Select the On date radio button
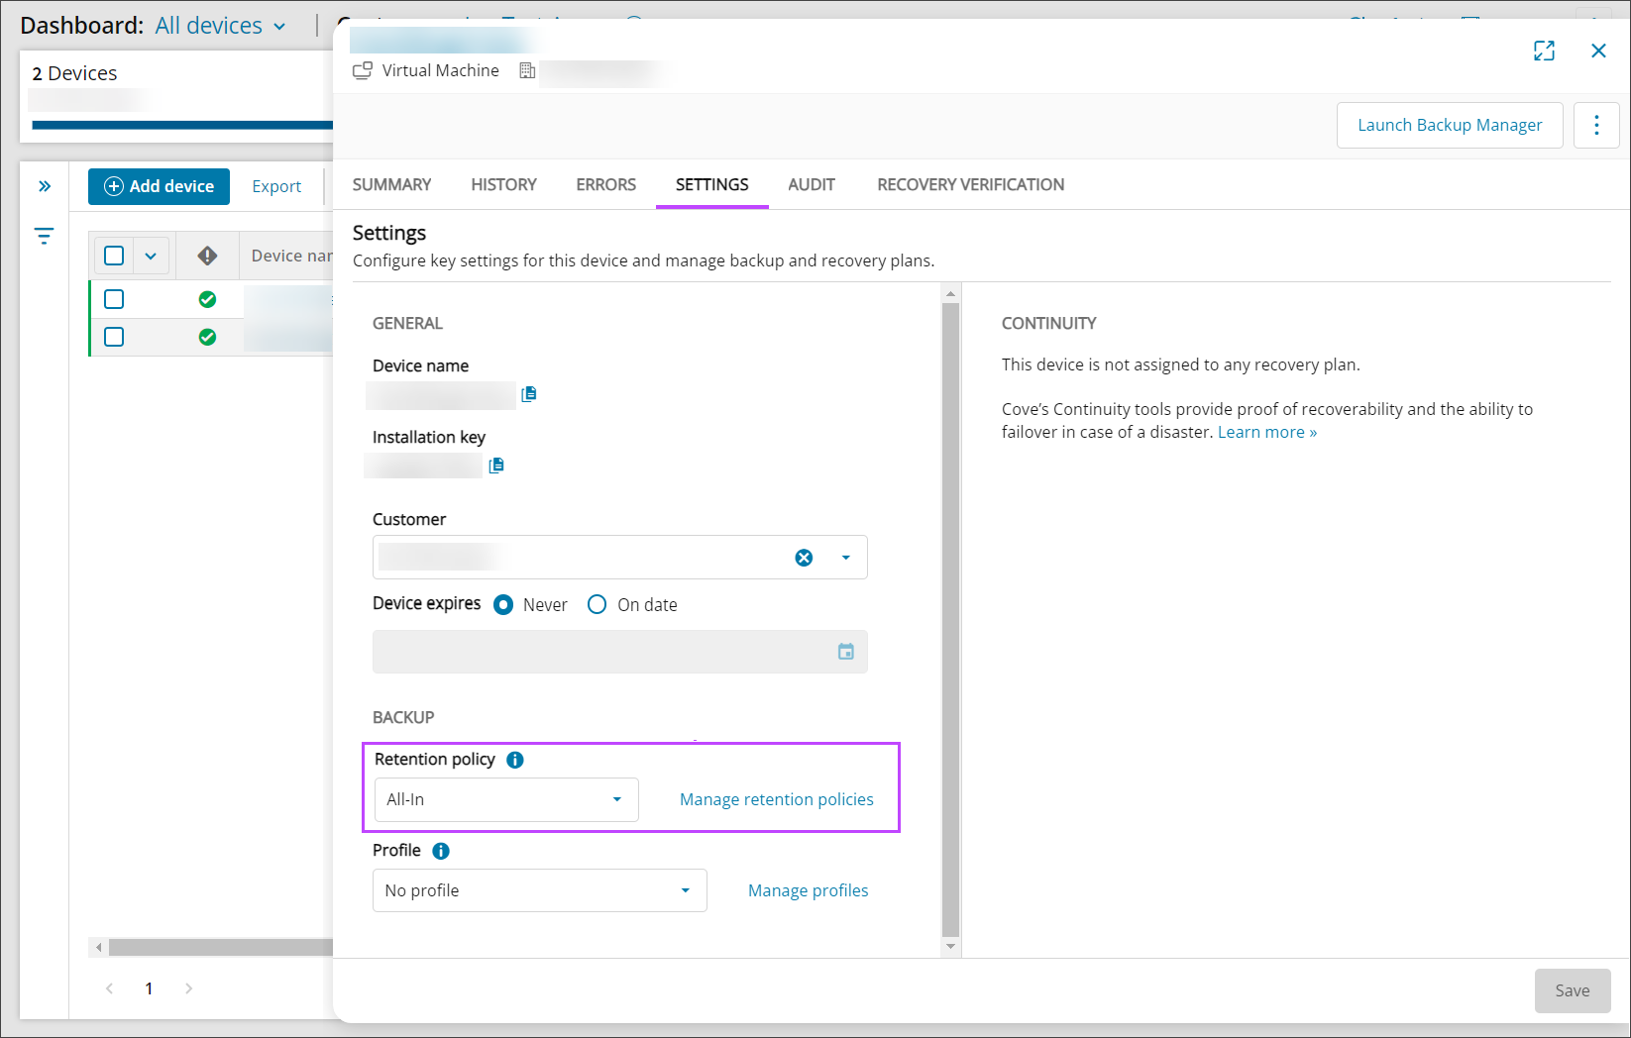 click(597, 605)
